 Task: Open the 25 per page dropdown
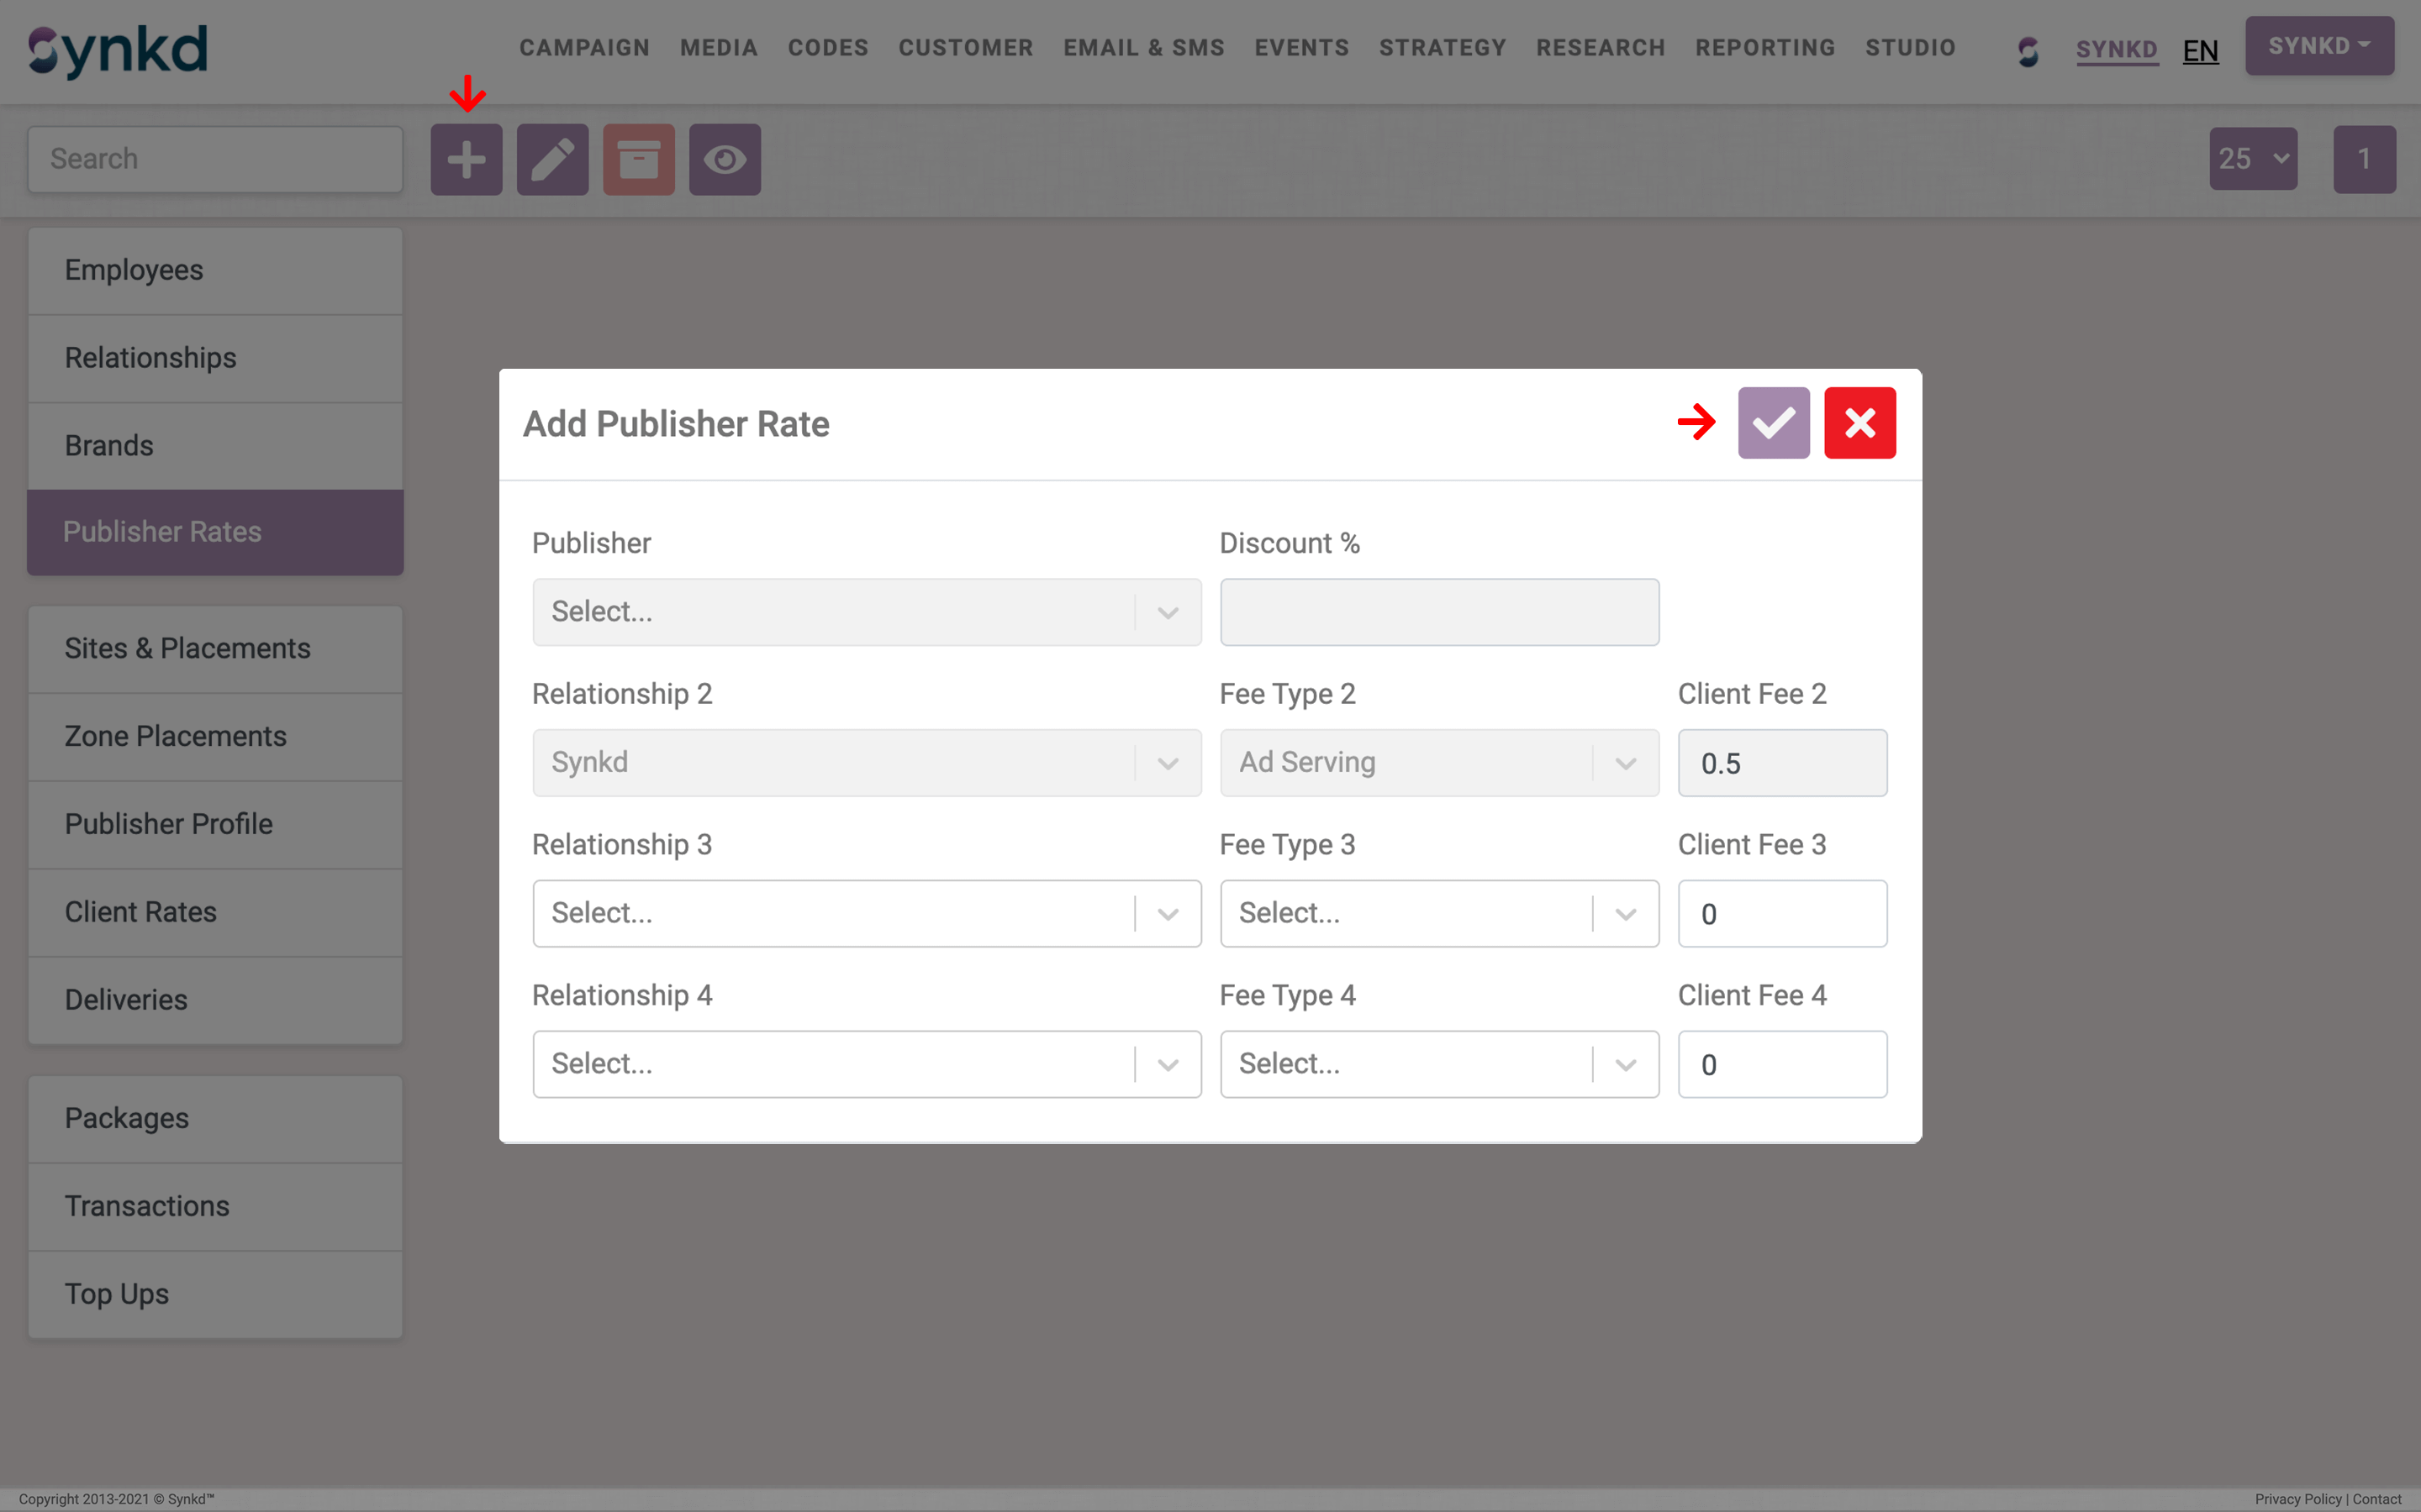pyautogui.click(x=2252, y=159)
